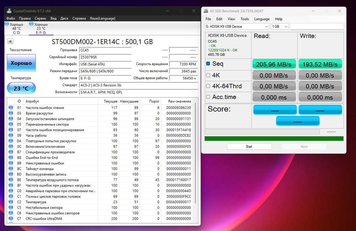Click status icon for 'Полных циклов парковок головок'

click(11, 196)
